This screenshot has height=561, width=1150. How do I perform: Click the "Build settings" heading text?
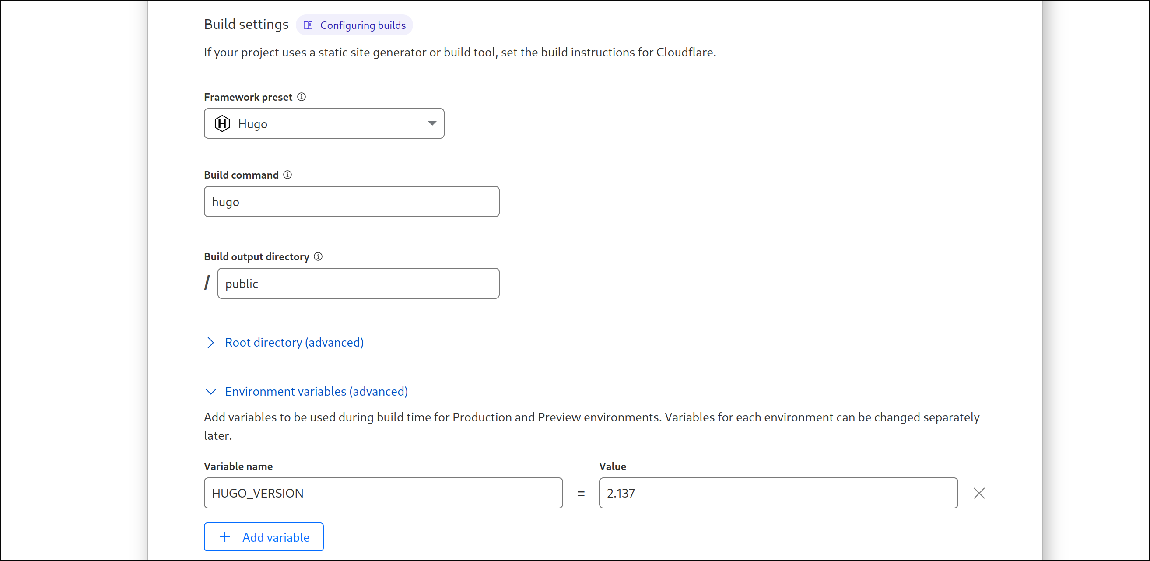(x=246, y=25)
